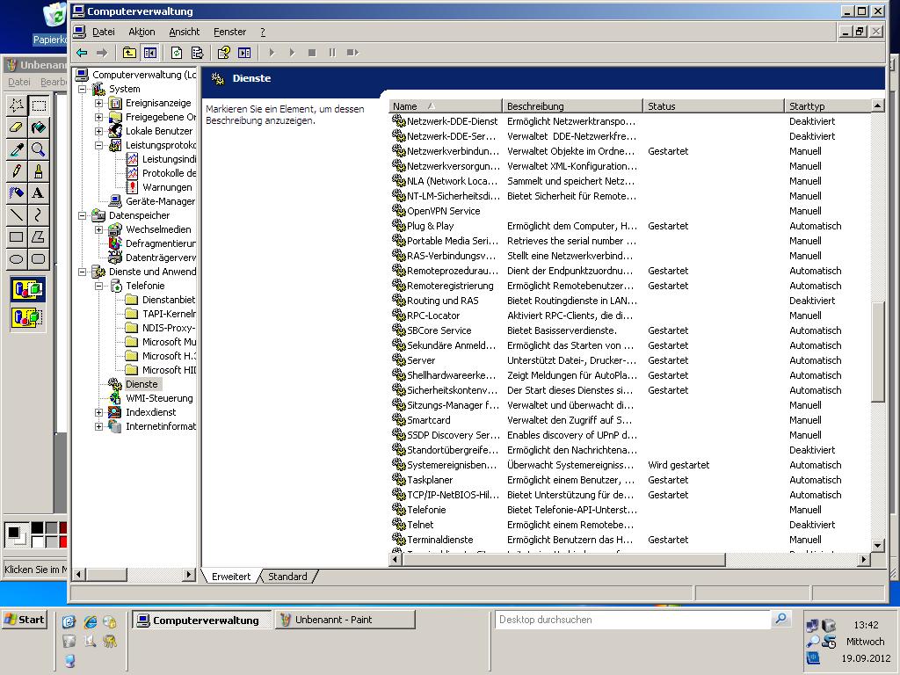Select the Paint eraser tool
The image size is (900, 675).
coord(16,127)
